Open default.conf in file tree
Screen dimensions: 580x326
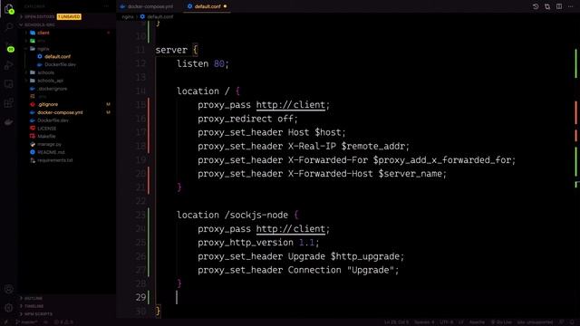click(x=57, y=56)
